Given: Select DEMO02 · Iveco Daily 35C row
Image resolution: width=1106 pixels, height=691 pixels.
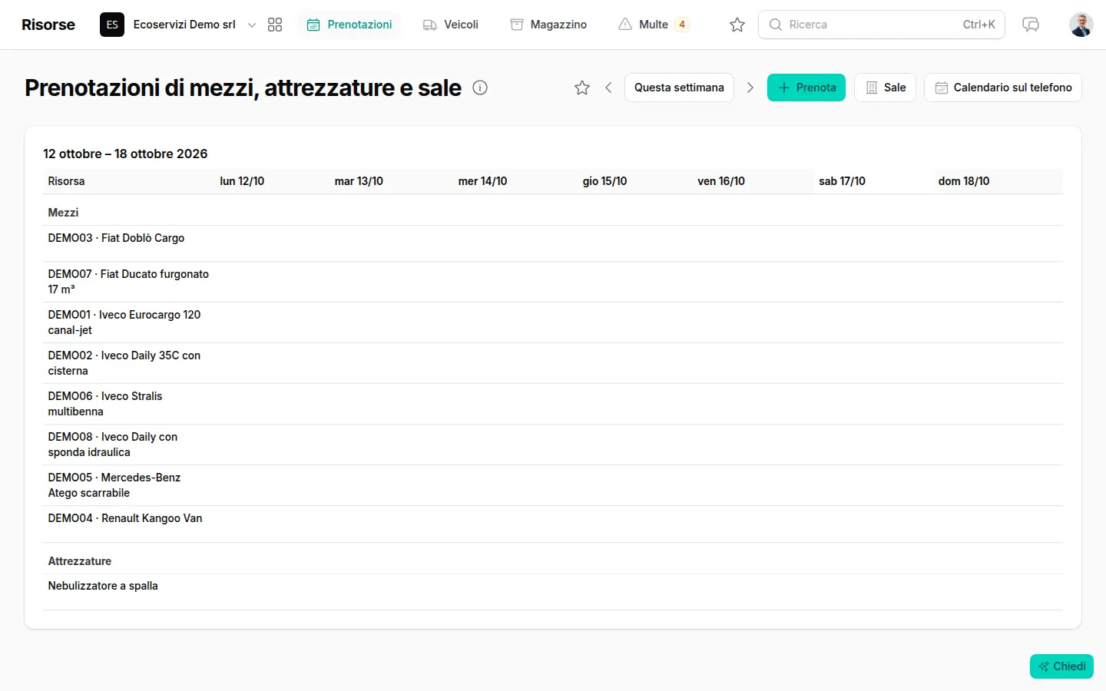Looking at the screenshot, I should point(553,363).
